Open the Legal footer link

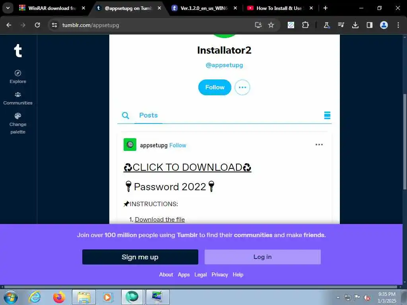(x=201, y=275)
